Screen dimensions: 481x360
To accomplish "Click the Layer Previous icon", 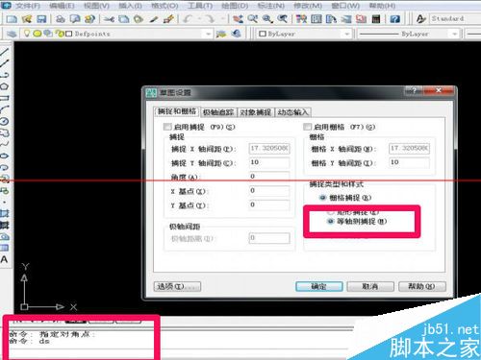I will coord(237,34).
